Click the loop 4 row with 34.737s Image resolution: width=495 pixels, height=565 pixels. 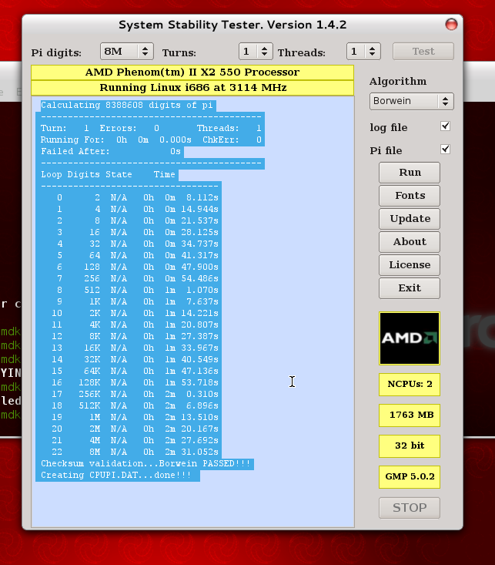point(129,244)
